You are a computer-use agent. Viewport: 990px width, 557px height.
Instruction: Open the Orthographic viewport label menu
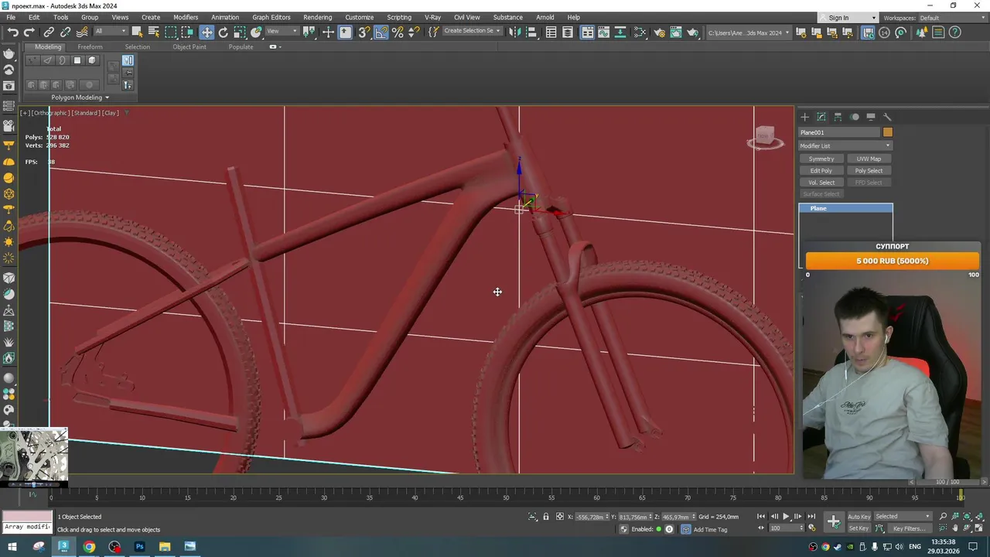tap(51, 113)
